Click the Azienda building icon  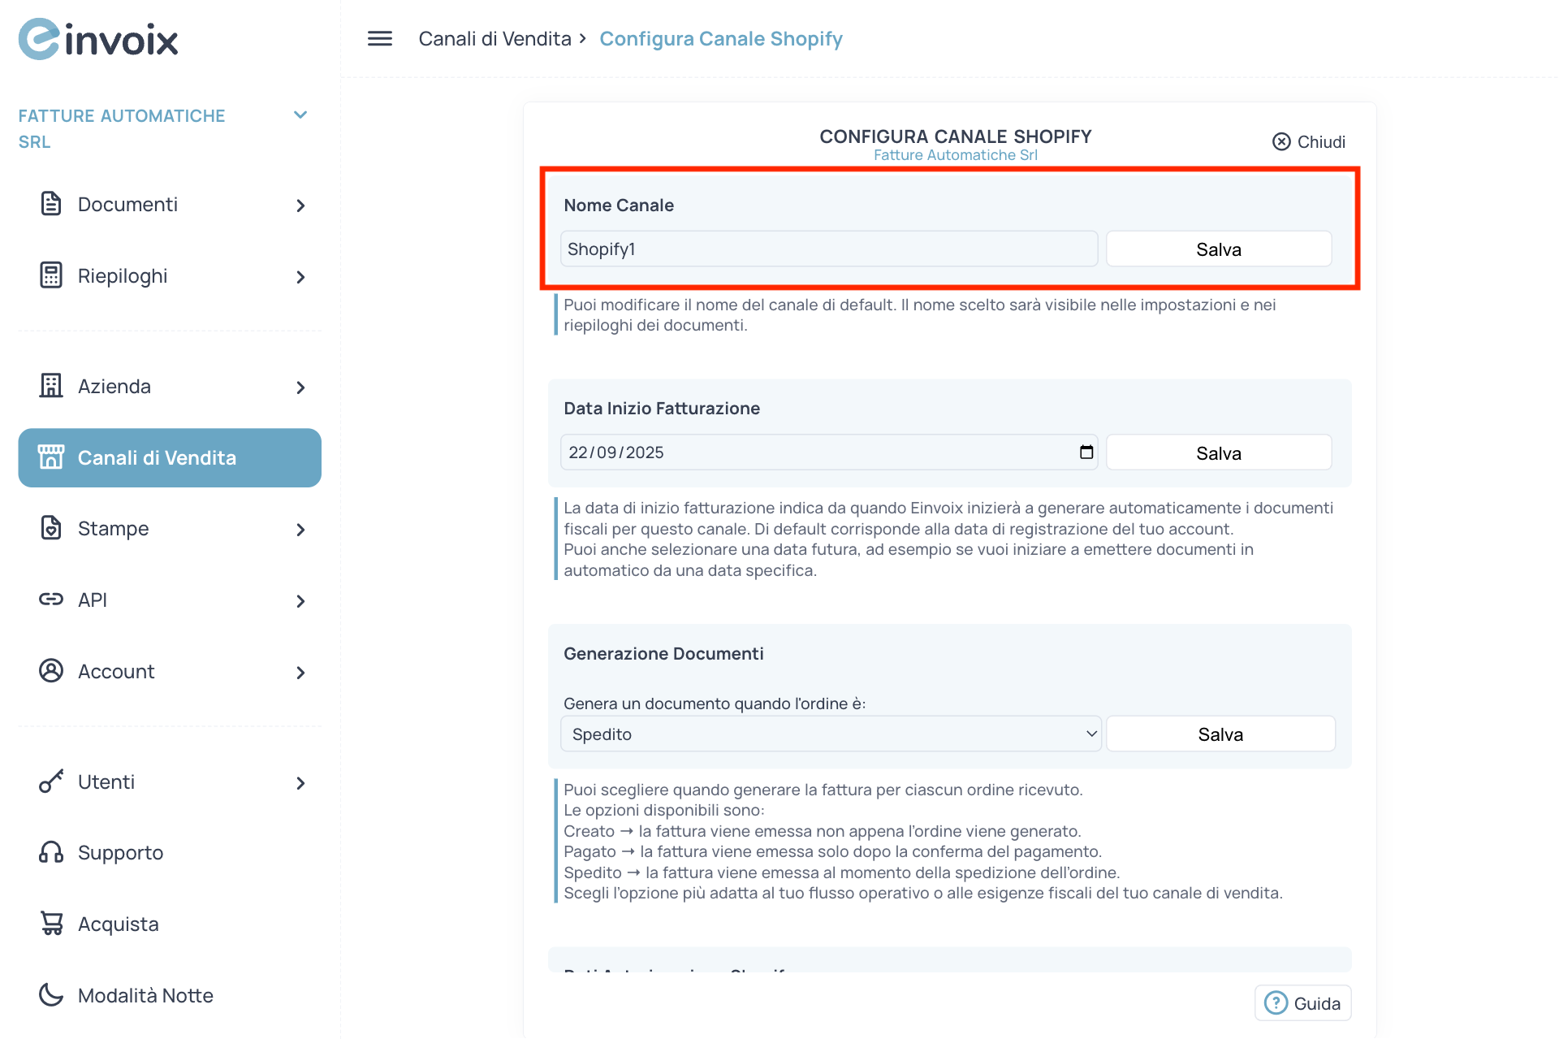click(x=51, y=386)
